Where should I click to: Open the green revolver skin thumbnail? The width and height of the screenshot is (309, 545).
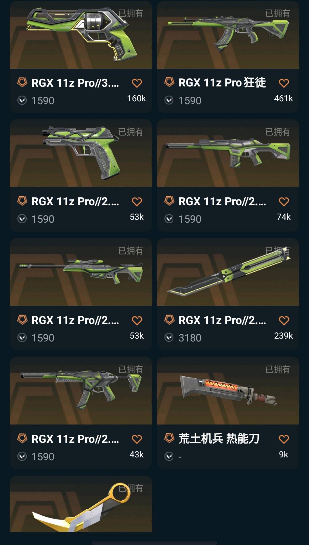pos(81,35)
